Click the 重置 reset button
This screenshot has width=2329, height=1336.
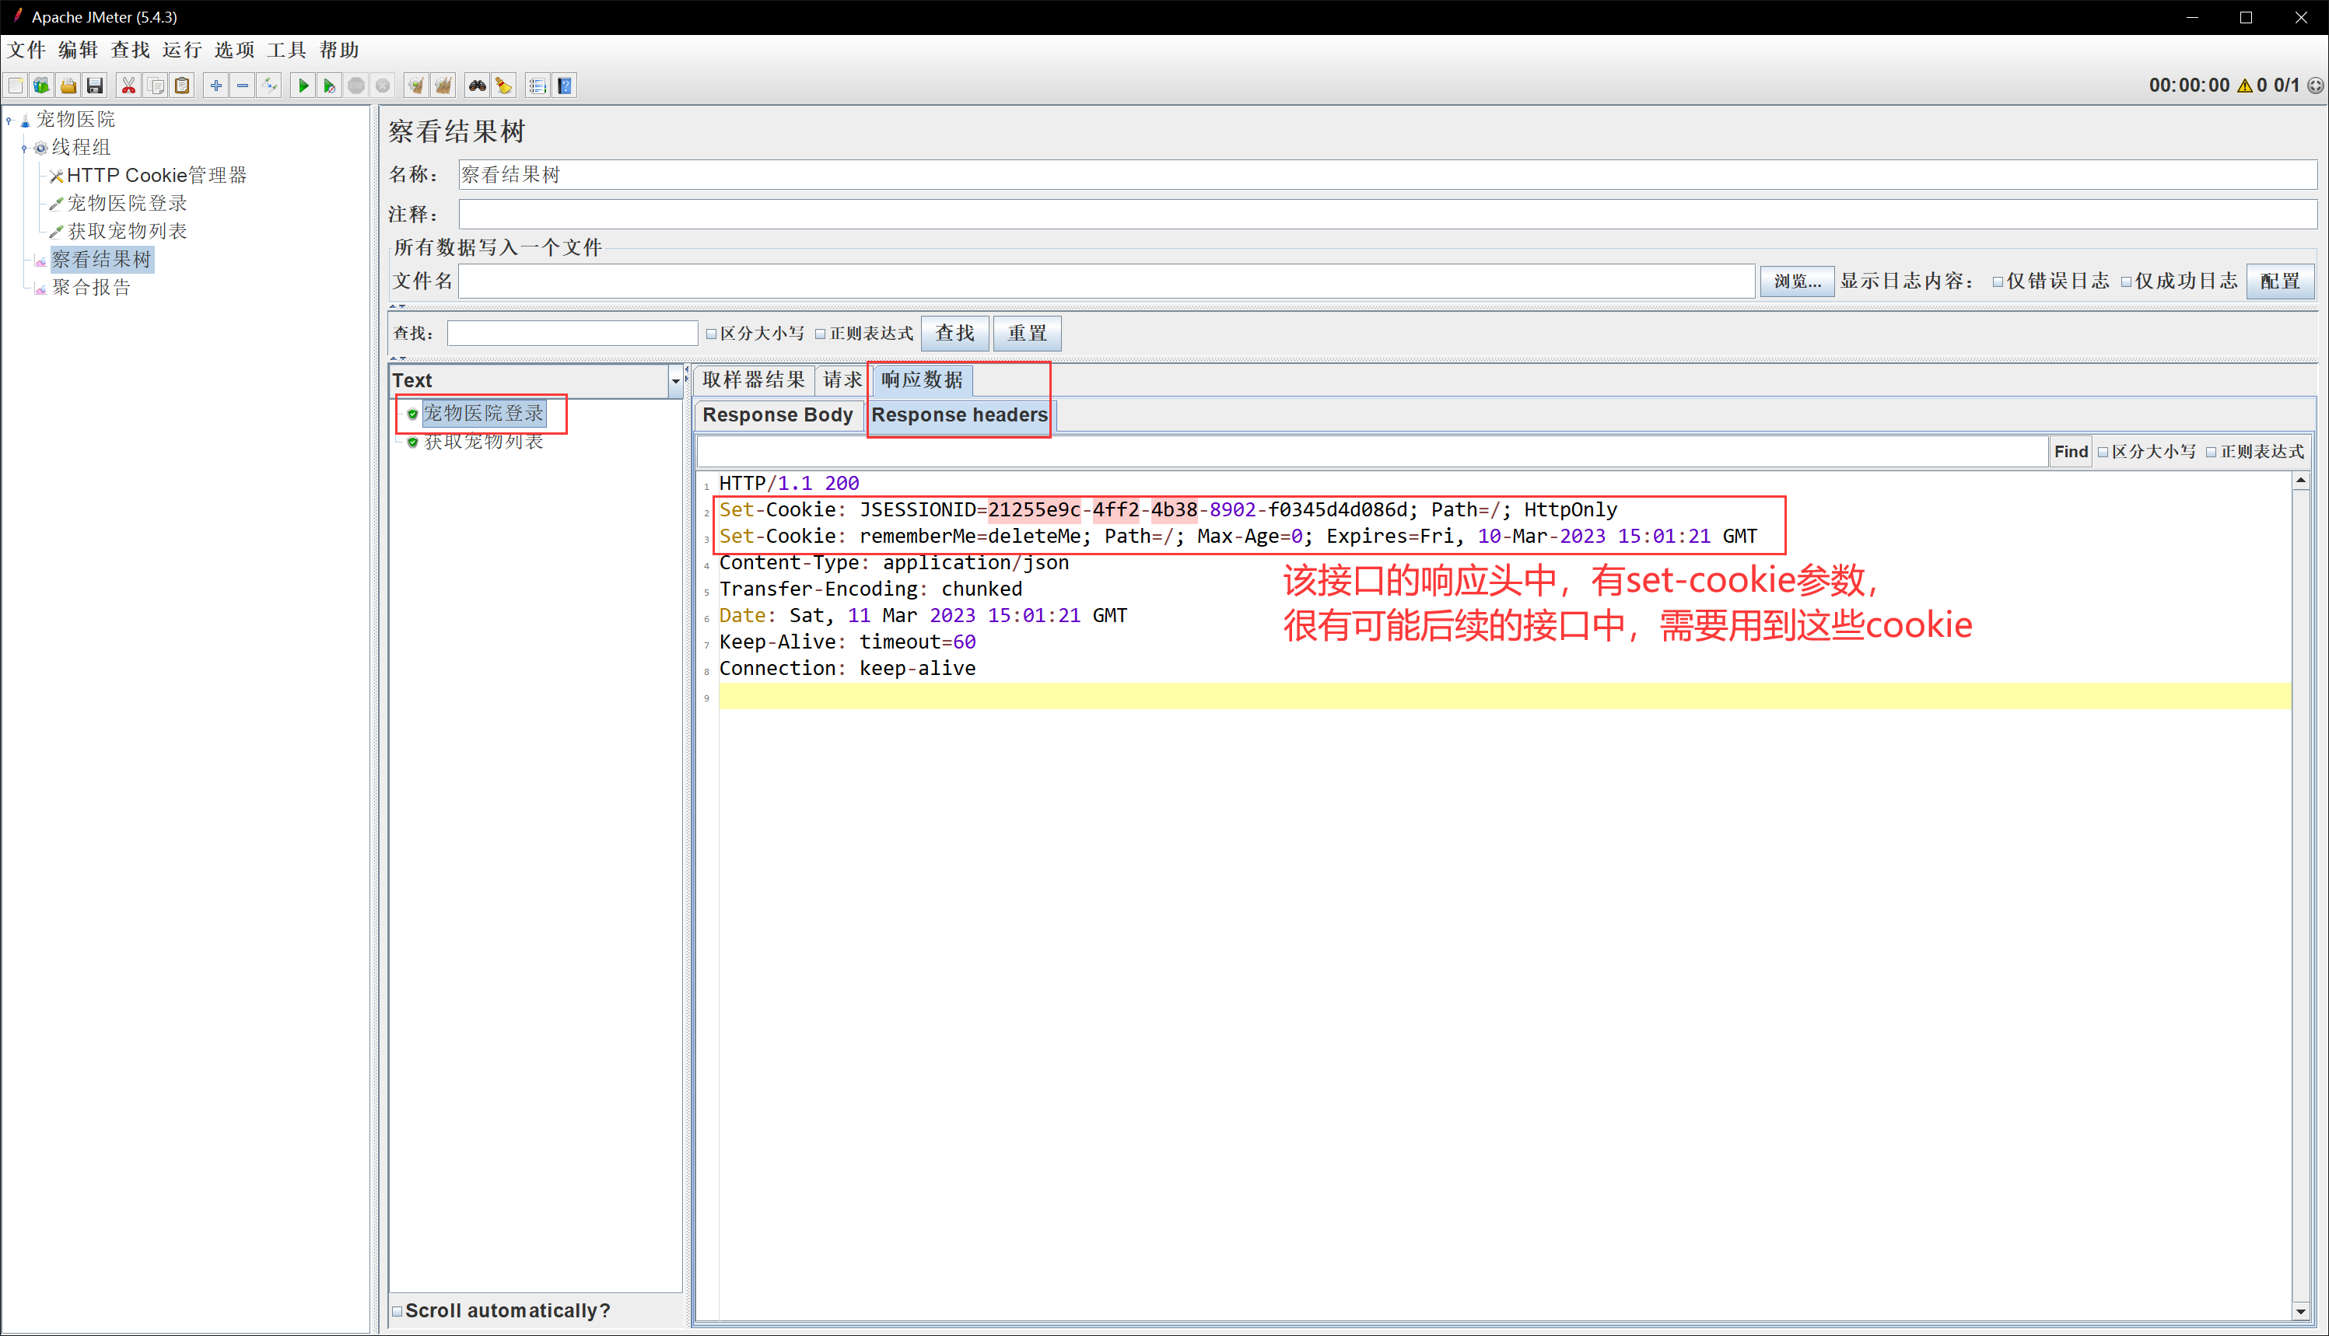pyautogui.click(x=1026, y=333)
